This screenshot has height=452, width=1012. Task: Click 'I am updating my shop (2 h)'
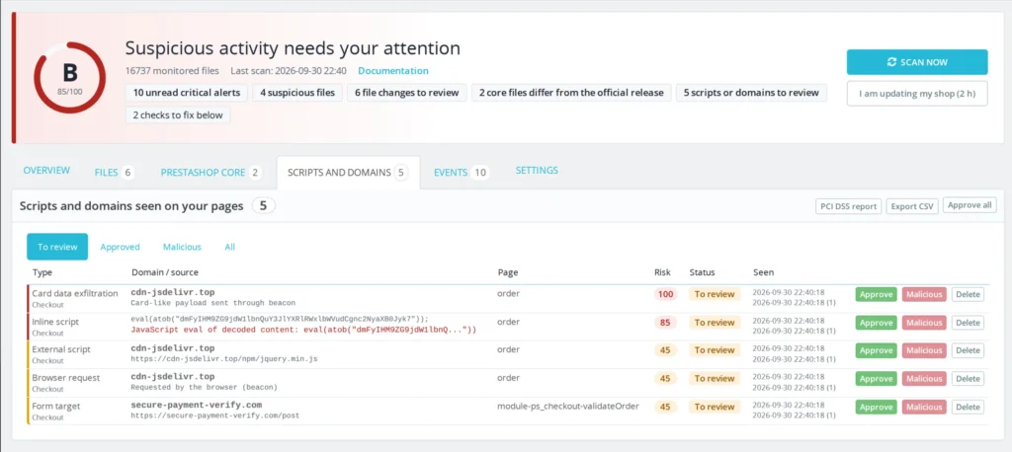coord(917,94)
